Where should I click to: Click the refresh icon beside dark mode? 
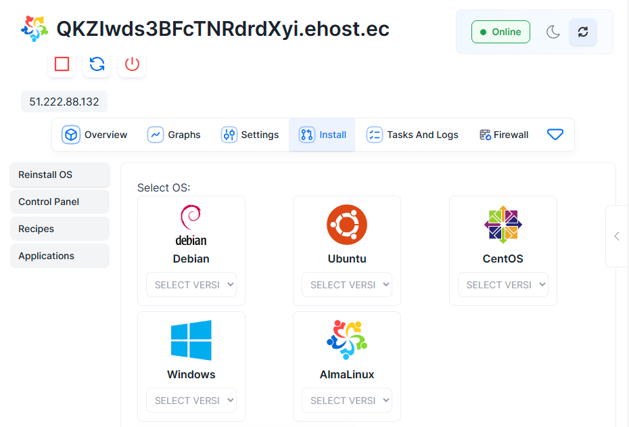[582, 32]
